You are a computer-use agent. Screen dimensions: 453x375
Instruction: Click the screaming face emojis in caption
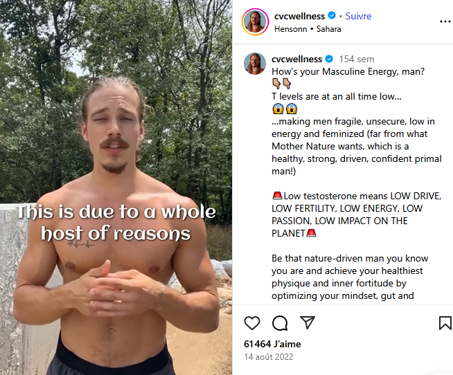(x=285, y=109)
